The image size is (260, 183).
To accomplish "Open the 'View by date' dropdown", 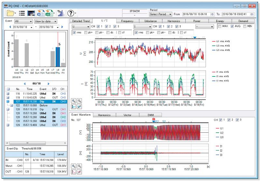I will pos(46,21).
